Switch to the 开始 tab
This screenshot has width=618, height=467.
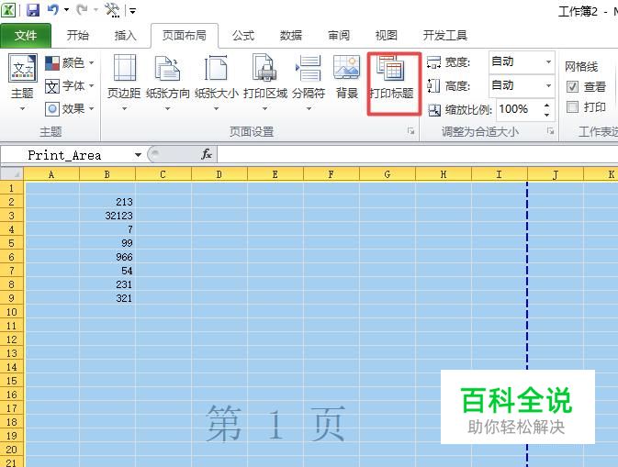(x=78, y=36)
